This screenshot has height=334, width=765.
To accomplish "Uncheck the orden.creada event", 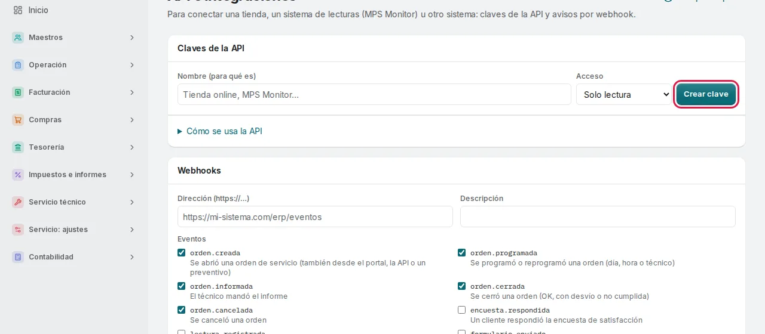I will [x=182, y=253].
